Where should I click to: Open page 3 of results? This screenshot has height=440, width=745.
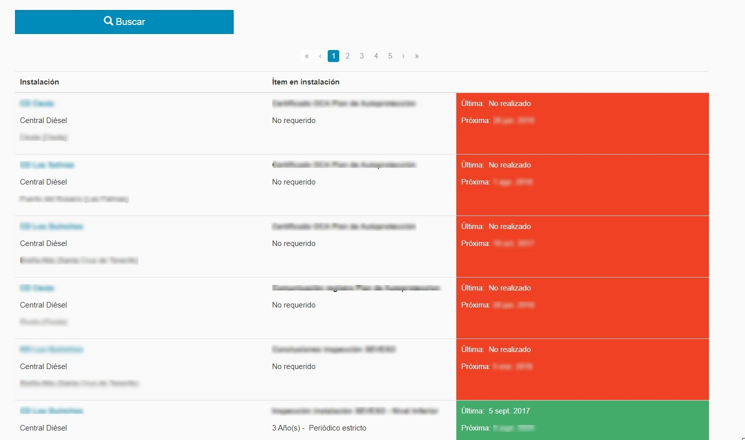(362, 56)
